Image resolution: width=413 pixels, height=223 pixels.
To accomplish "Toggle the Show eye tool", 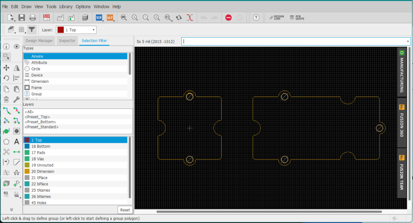I will tap(16, 46).
